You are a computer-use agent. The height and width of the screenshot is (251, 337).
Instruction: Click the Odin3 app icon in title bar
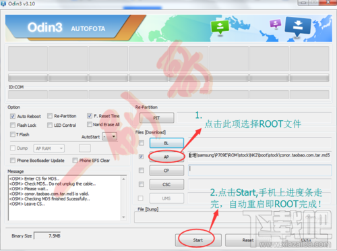(x=3, y=3)
